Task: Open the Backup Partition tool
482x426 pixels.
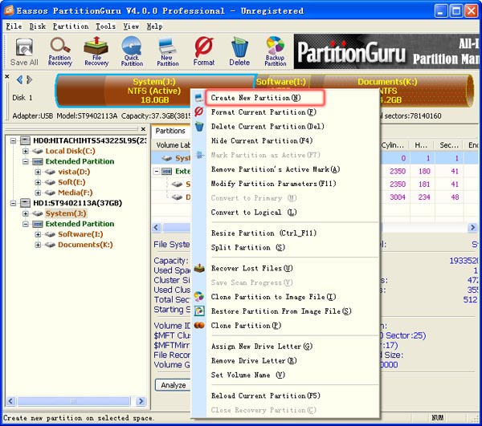Action: tap(276, 51)
